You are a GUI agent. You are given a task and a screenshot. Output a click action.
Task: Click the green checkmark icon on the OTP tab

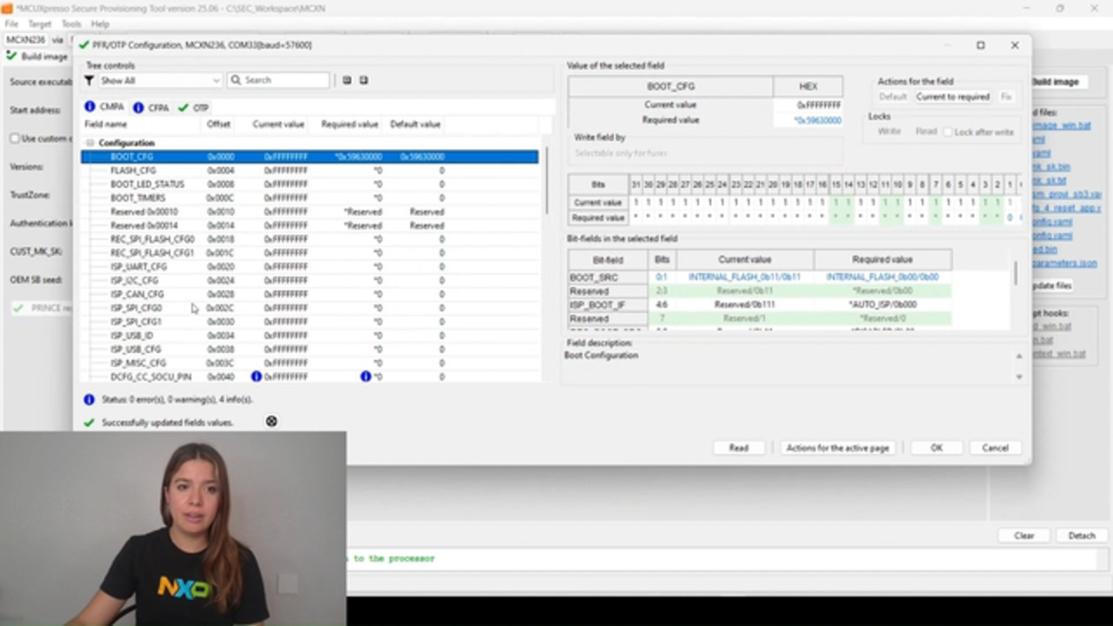(184, 107)
